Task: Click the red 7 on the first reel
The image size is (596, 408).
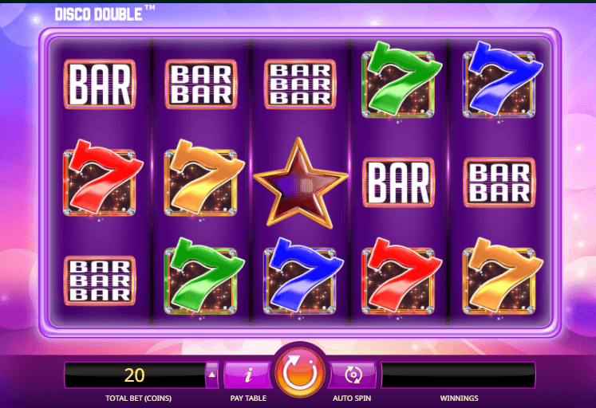Action: [x=102, y=178]
